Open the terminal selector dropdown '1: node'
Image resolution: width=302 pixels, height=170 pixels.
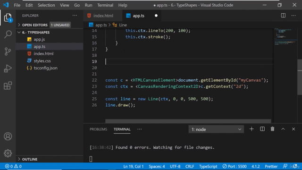click(x=216, y=129)
